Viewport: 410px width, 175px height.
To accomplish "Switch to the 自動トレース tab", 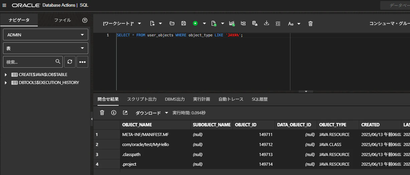I will point(231,99).
